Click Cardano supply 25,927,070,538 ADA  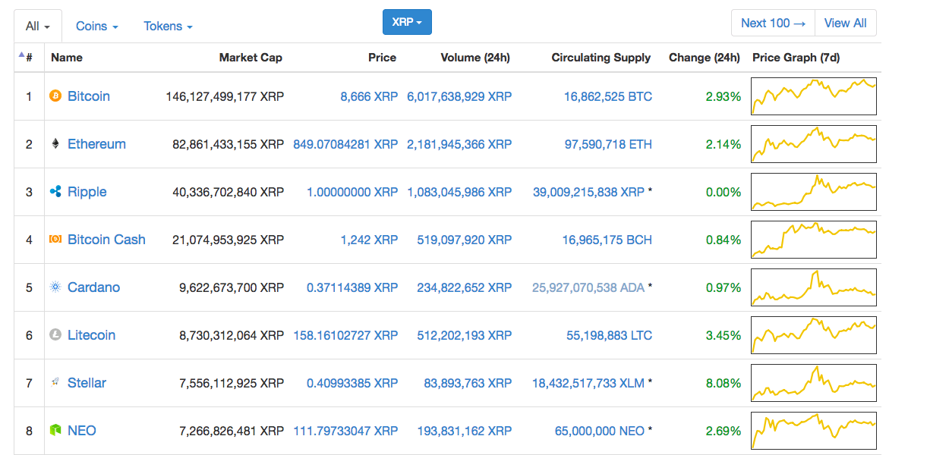click(588, 287)
